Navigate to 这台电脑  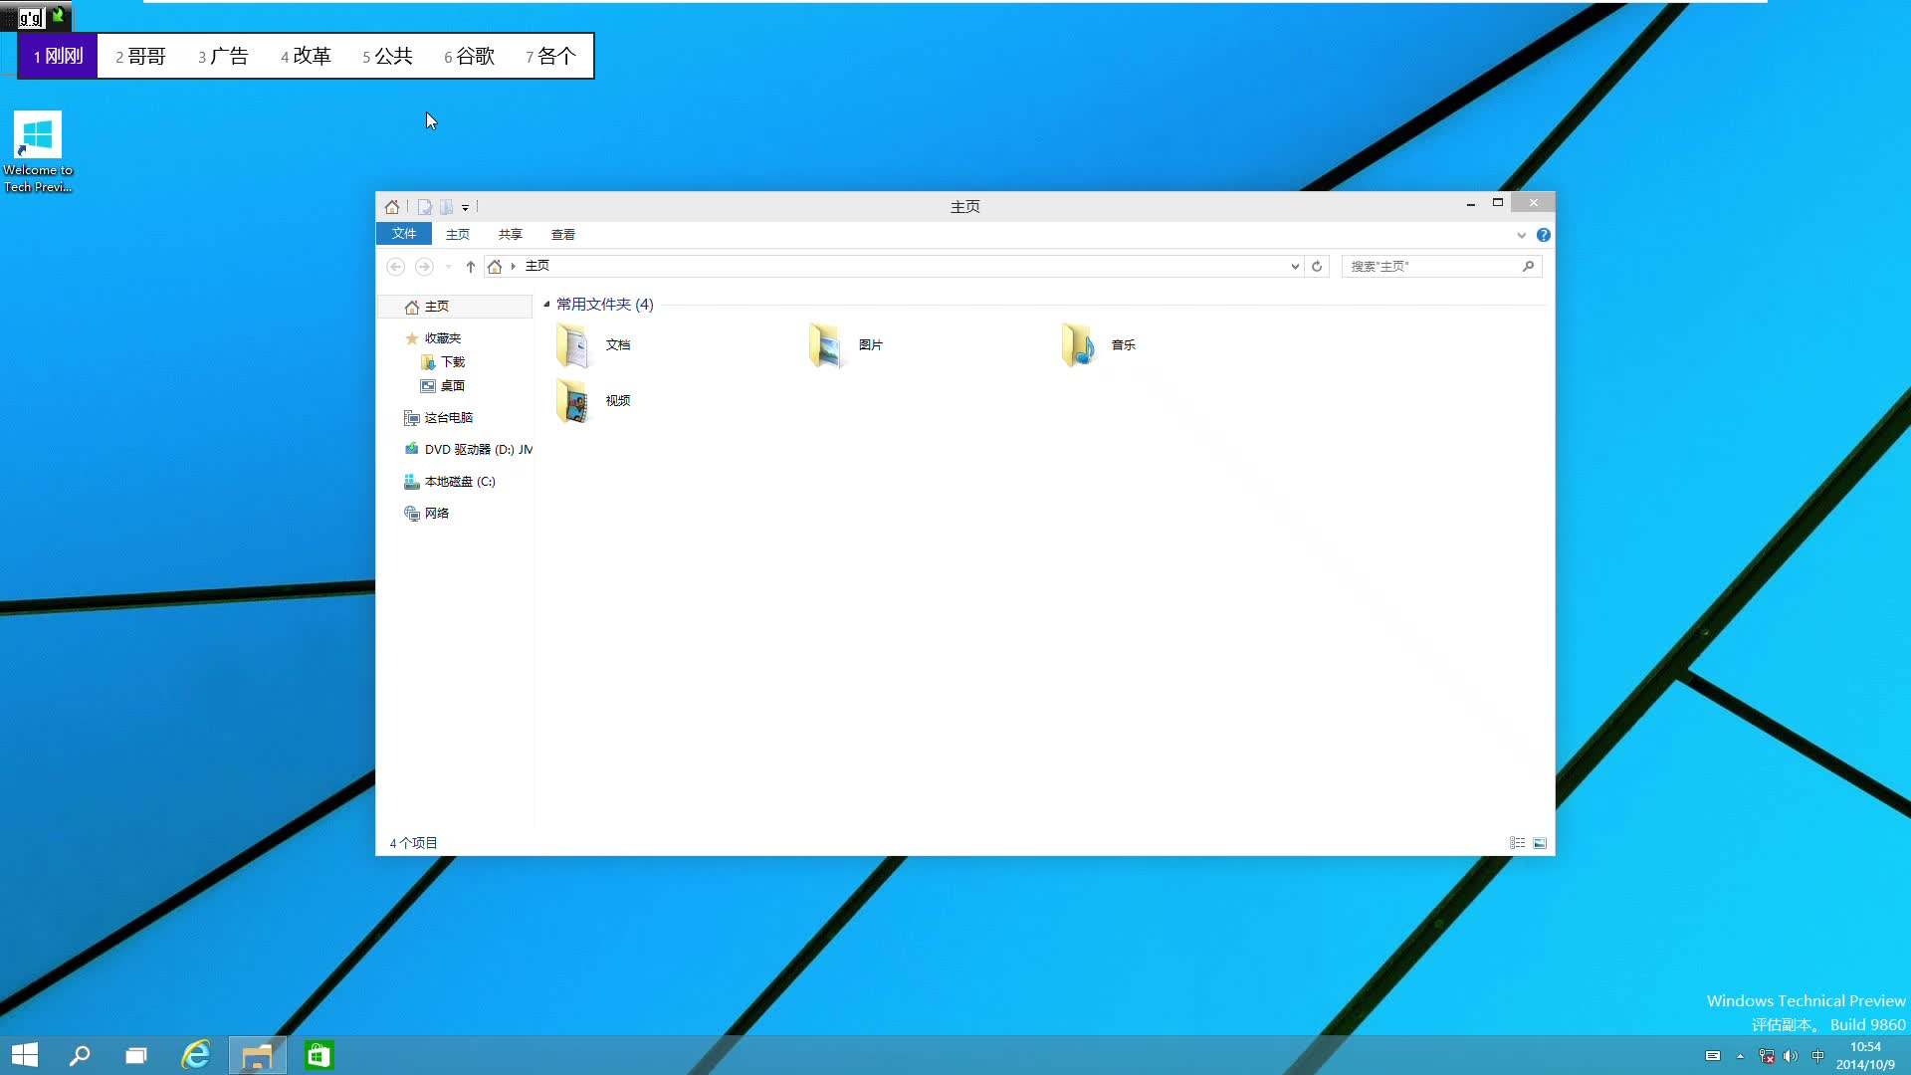pyautogui.click(x=449, y=416)
